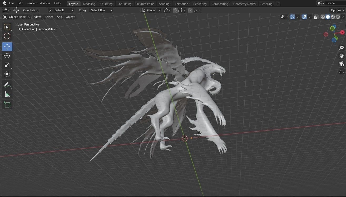The image size is (346, 197).
Task: Open the viewport View menu
Action: click(37, 17)
